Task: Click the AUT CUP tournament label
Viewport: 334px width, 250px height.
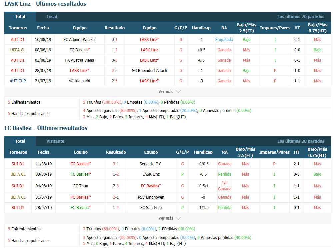Action: click(x=18, y=81)
